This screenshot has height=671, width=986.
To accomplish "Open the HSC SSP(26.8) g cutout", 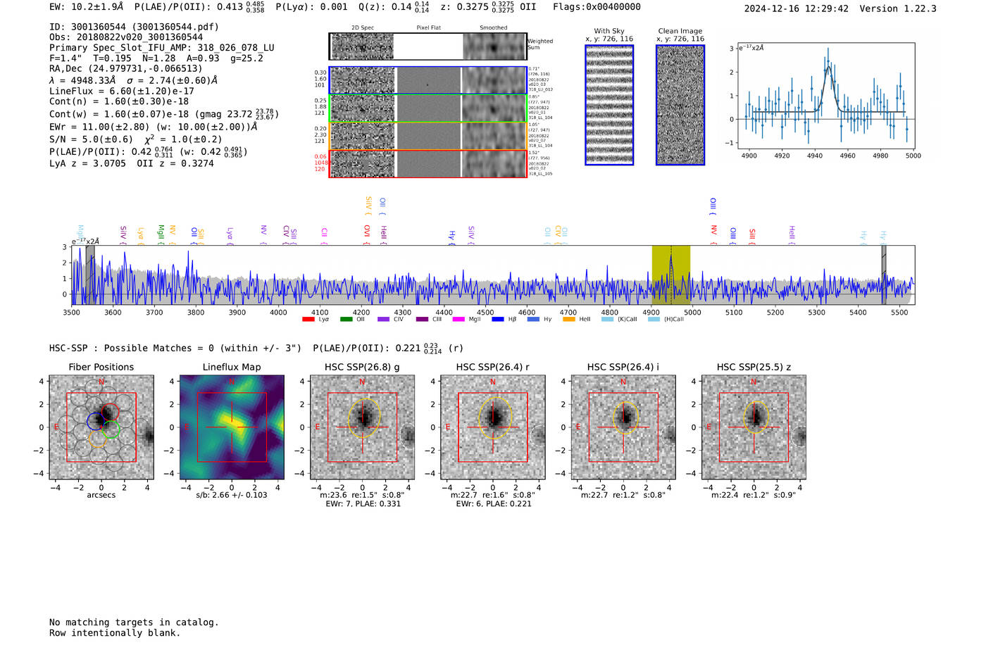I will (362, 427).
